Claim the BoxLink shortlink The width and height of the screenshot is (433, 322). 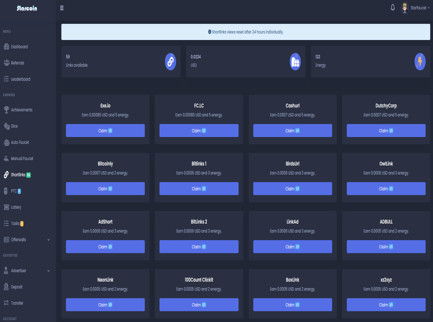point(293,305)
